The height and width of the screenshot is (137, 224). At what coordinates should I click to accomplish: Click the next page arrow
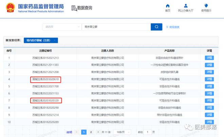[98, 132]
